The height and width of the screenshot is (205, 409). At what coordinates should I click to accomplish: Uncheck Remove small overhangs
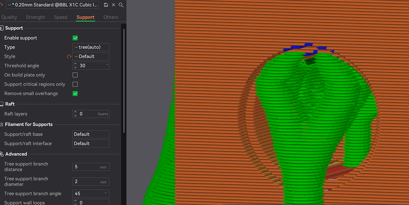point(75,94)
